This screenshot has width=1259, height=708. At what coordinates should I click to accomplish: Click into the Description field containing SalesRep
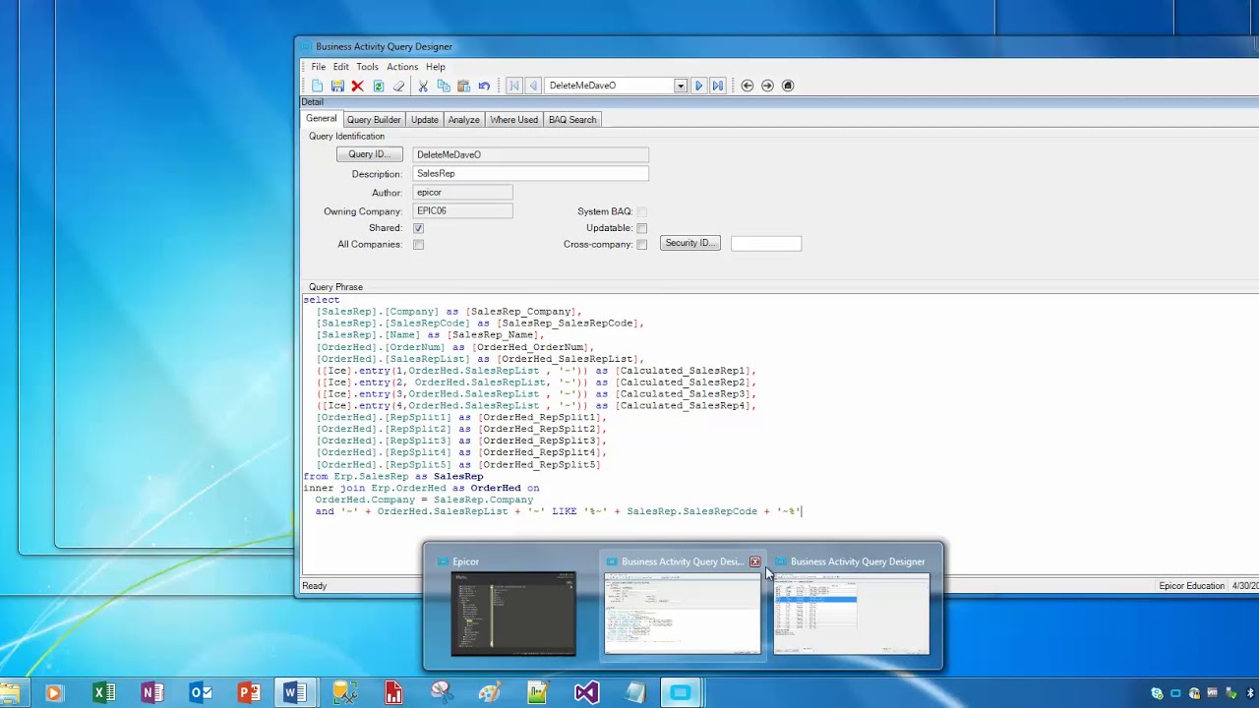pos(531,173)
